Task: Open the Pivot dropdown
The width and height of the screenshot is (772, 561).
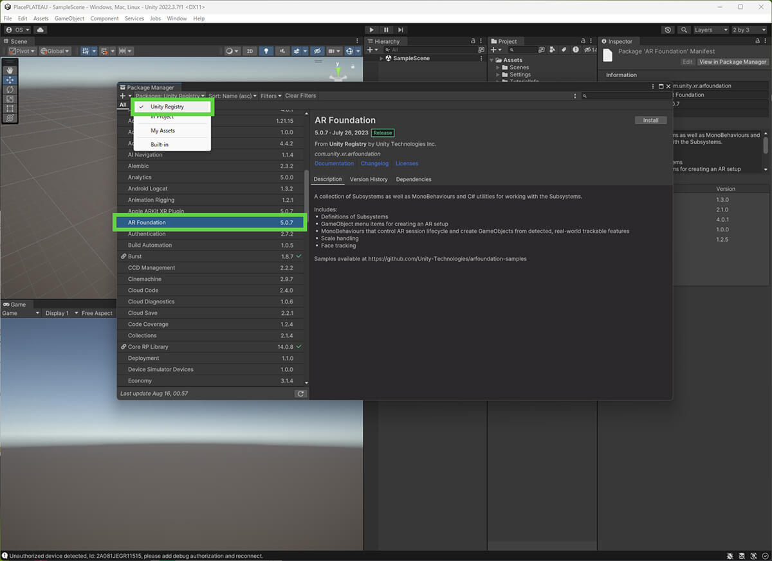Action: pos(22,51)
